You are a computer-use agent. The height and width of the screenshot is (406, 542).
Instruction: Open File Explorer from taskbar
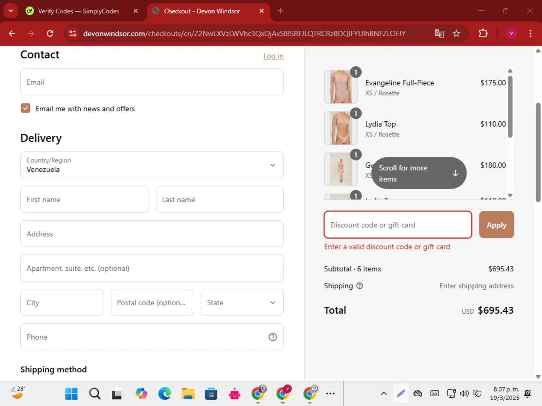pyautogui.click(x=188, y=394)
